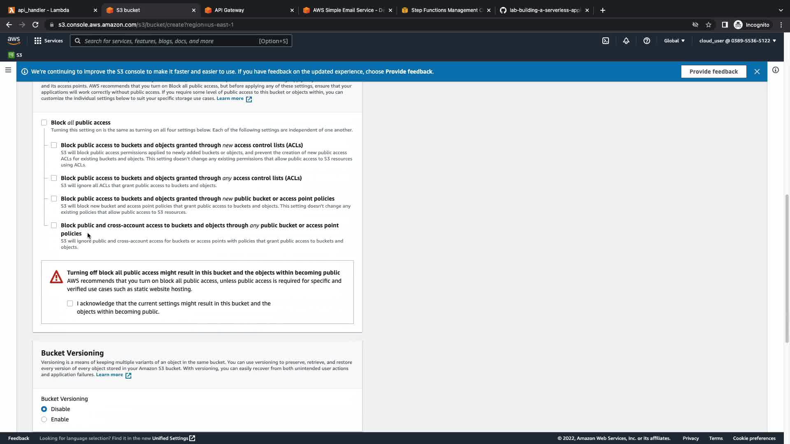Image resolution: width=790 pixels, height=444 pixels.
Task: Expand the Global region dropdown
Action: tap(674, 41)
